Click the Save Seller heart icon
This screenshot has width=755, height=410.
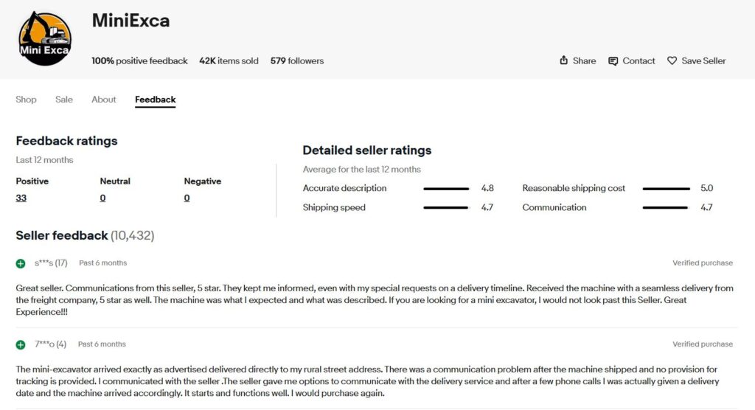(672, 60)
